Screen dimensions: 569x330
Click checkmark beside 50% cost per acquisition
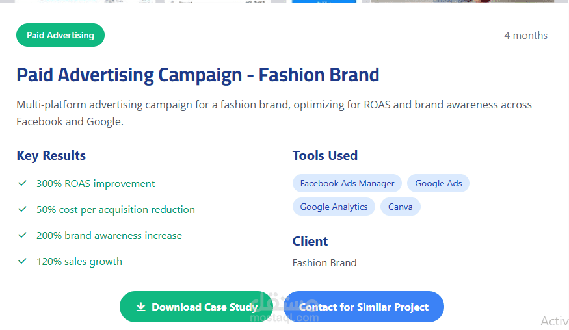[x=22, y=210]
